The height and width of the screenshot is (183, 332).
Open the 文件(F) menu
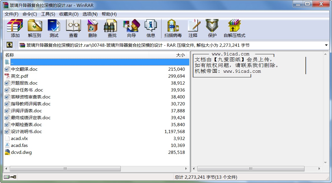coord(12,14)
